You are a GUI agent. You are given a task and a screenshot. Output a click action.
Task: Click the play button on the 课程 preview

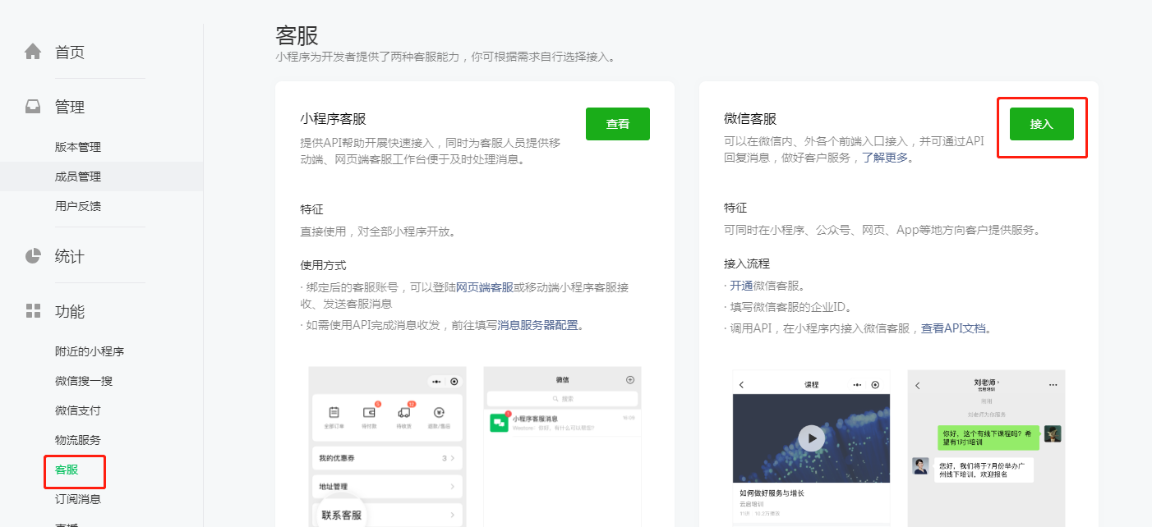tap(811, 438)
